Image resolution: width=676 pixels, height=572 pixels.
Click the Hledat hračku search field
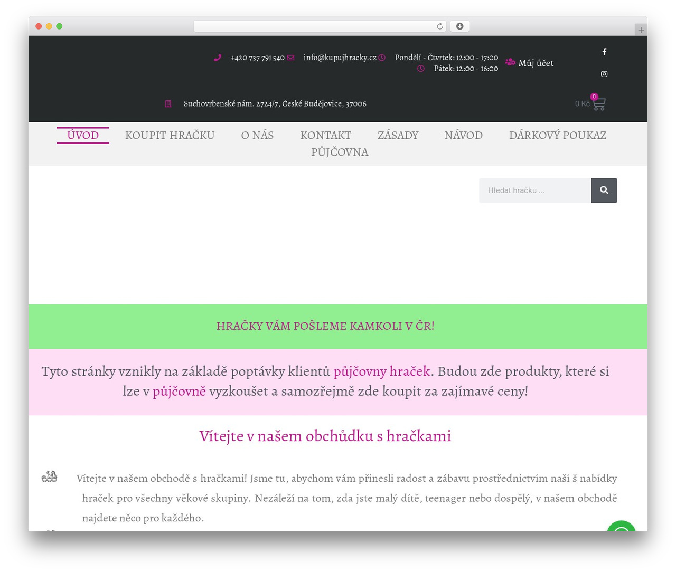click(535, 190)
